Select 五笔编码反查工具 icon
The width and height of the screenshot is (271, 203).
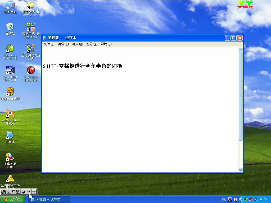point(31,52)
